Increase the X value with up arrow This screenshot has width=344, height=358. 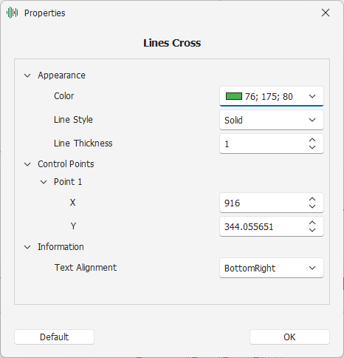[312, 199]
